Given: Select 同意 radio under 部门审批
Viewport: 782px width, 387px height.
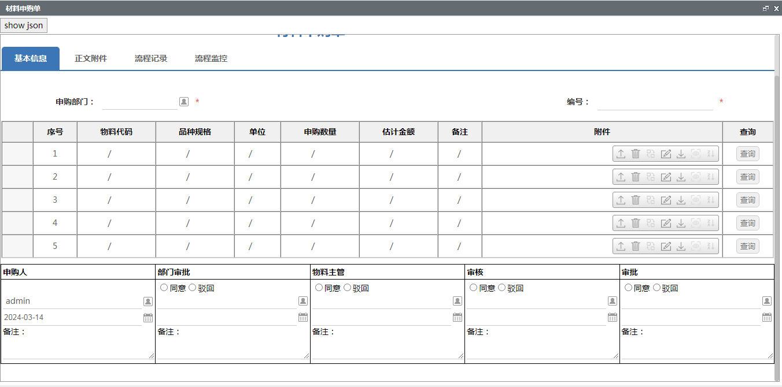Looking at the screenshot, I should (x=164, y=288).
